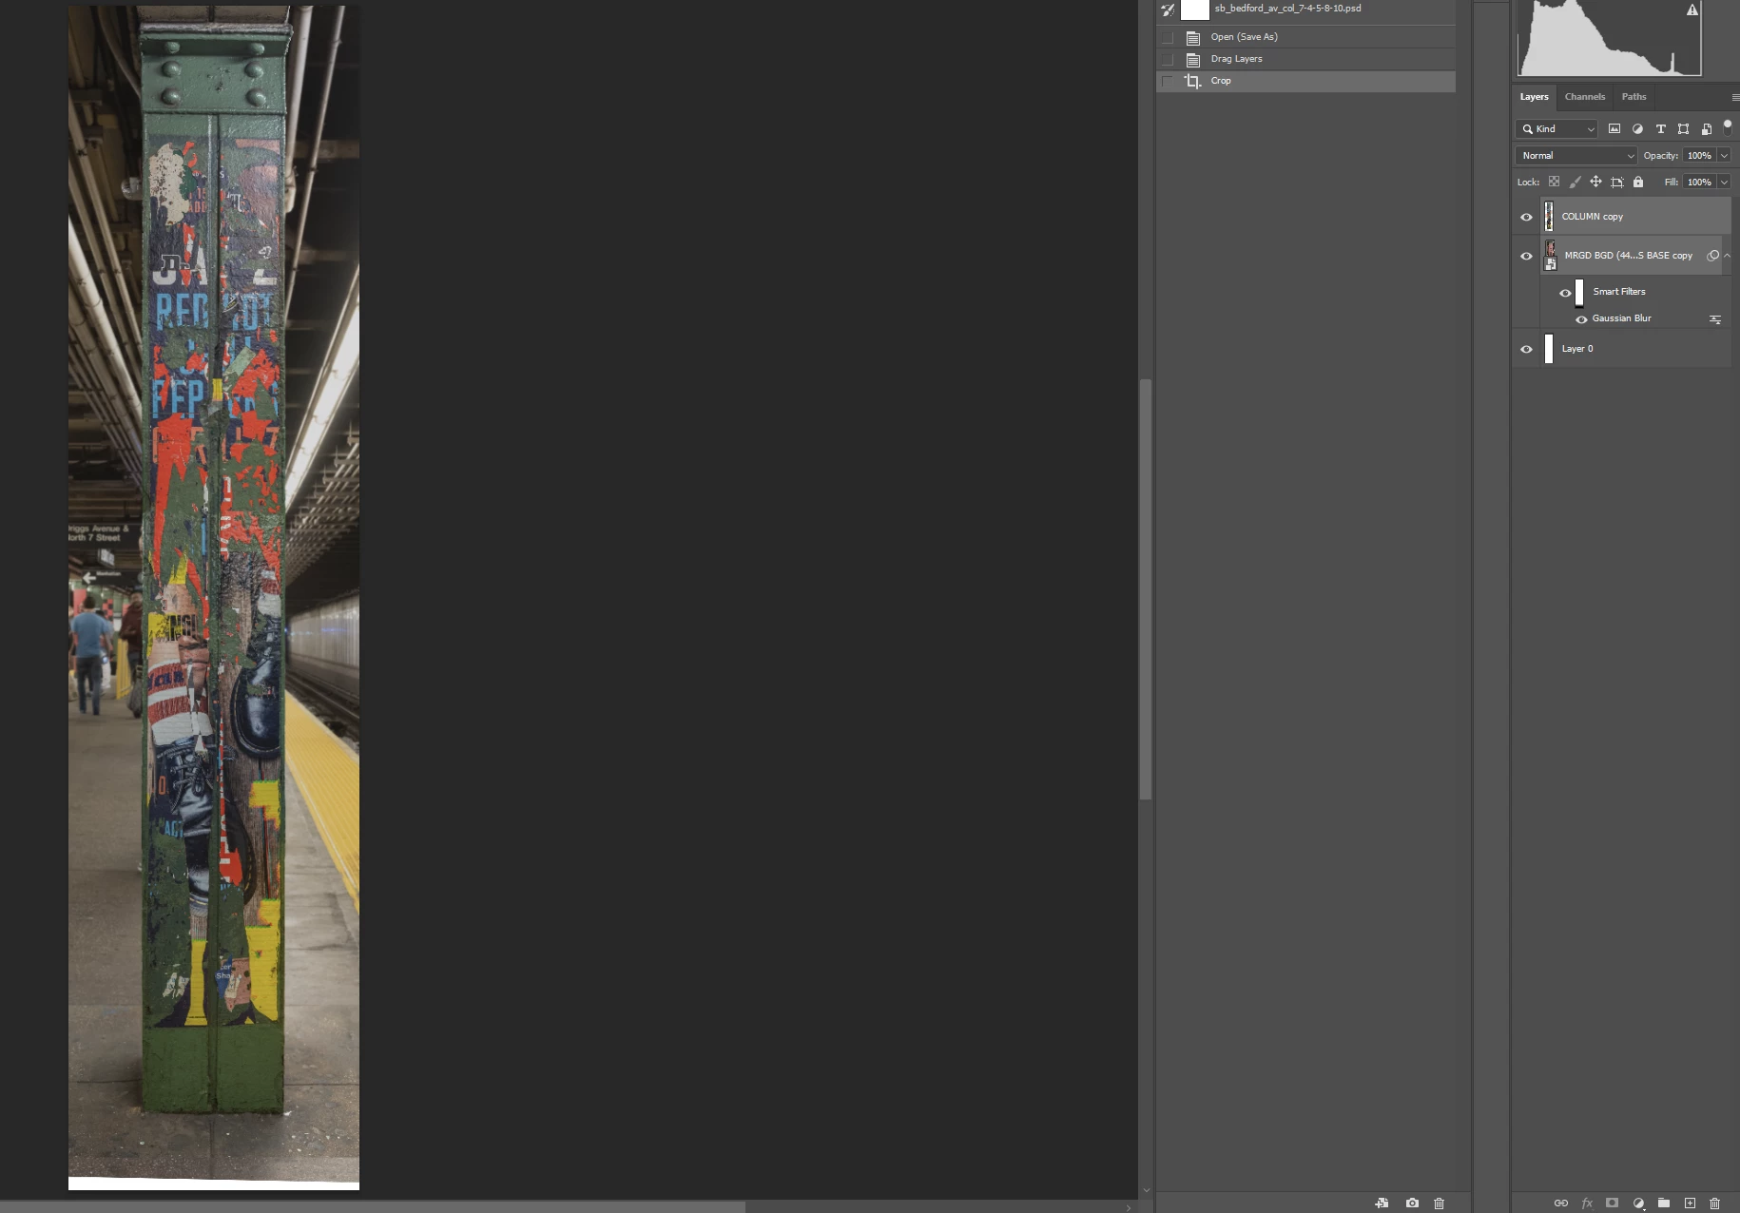This screenshot has height=1213, width=1740.
Task: Delete current history state with trash icon
Action: pos(1439,1203)
